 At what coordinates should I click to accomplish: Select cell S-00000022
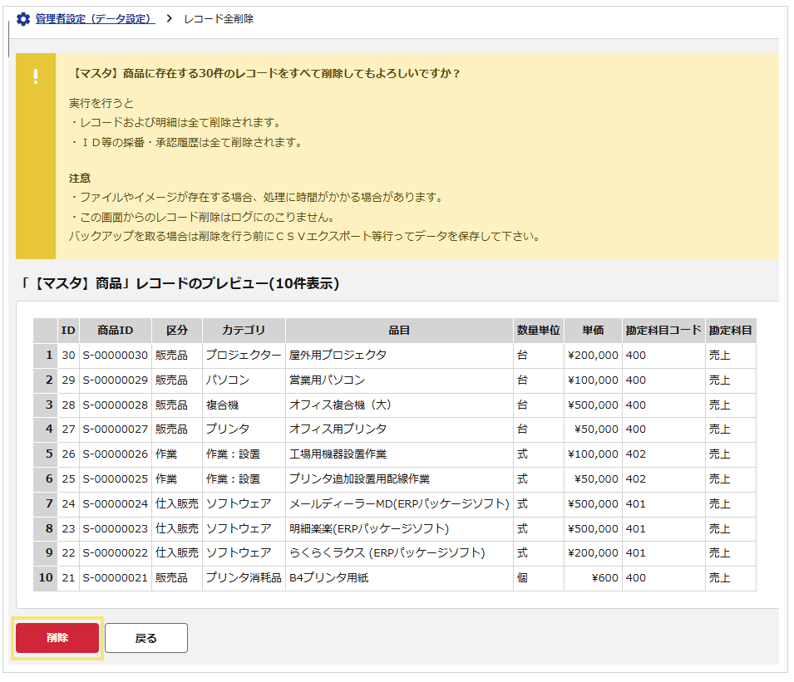[116, 552]
